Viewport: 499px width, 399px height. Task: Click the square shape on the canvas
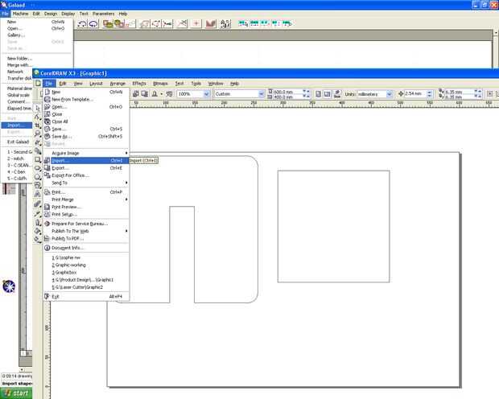pos(333,226)
